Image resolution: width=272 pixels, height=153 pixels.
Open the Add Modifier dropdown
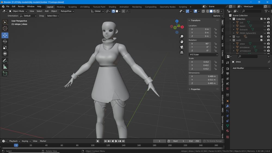(x=251, y=68)
